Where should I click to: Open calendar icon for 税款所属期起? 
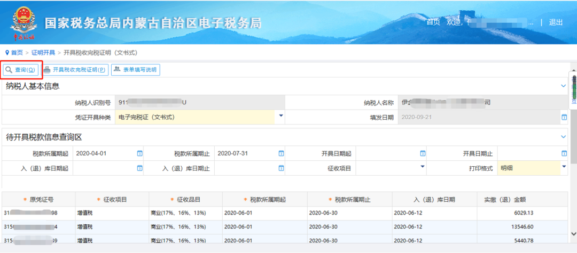coord(139,153)
